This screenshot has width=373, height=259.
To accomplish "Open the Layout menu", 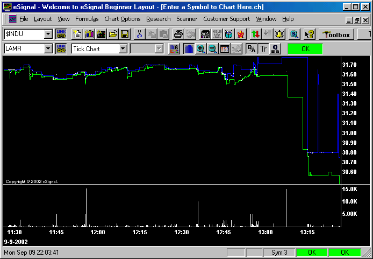I will pos(43,19).
